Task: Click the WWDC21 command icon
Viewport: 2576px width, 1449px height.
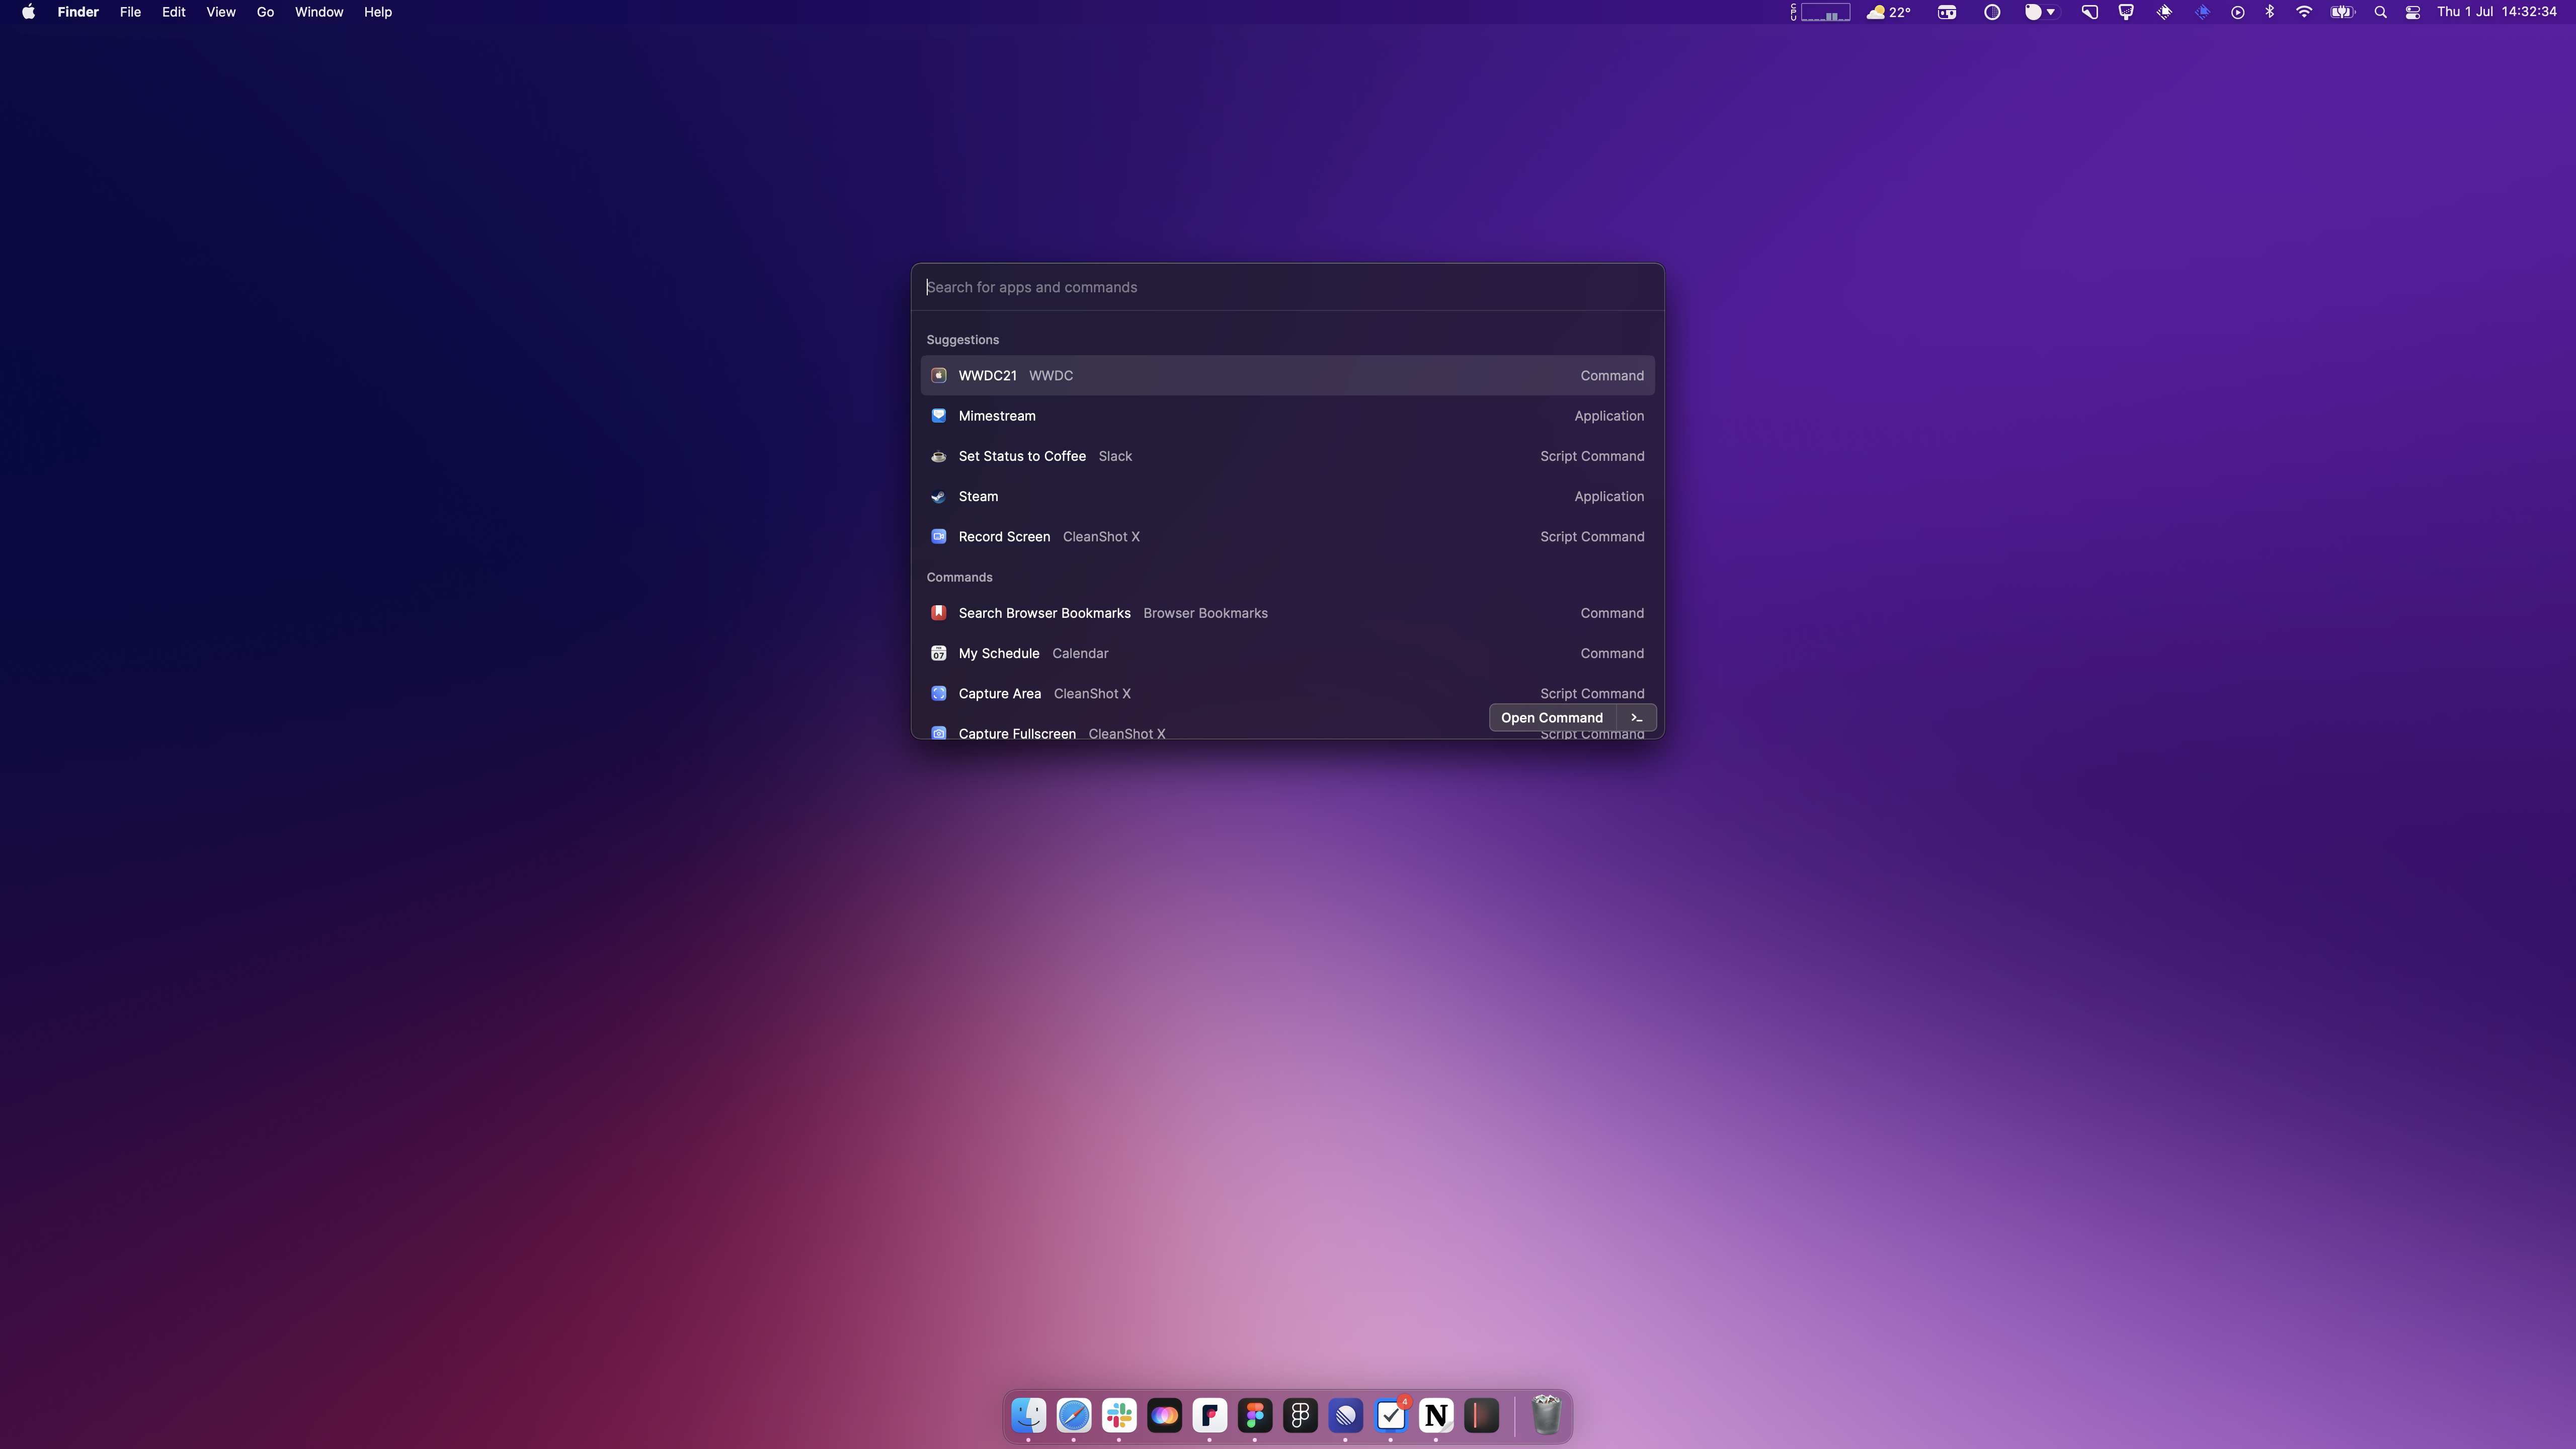Action: (938, 375)
